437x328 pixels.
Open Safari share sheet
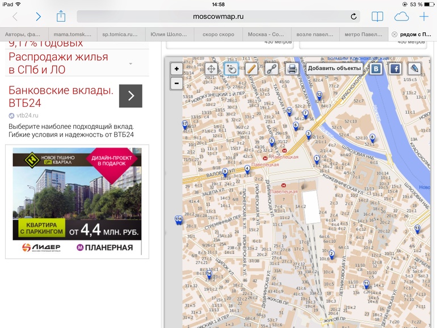click(61, 16)
